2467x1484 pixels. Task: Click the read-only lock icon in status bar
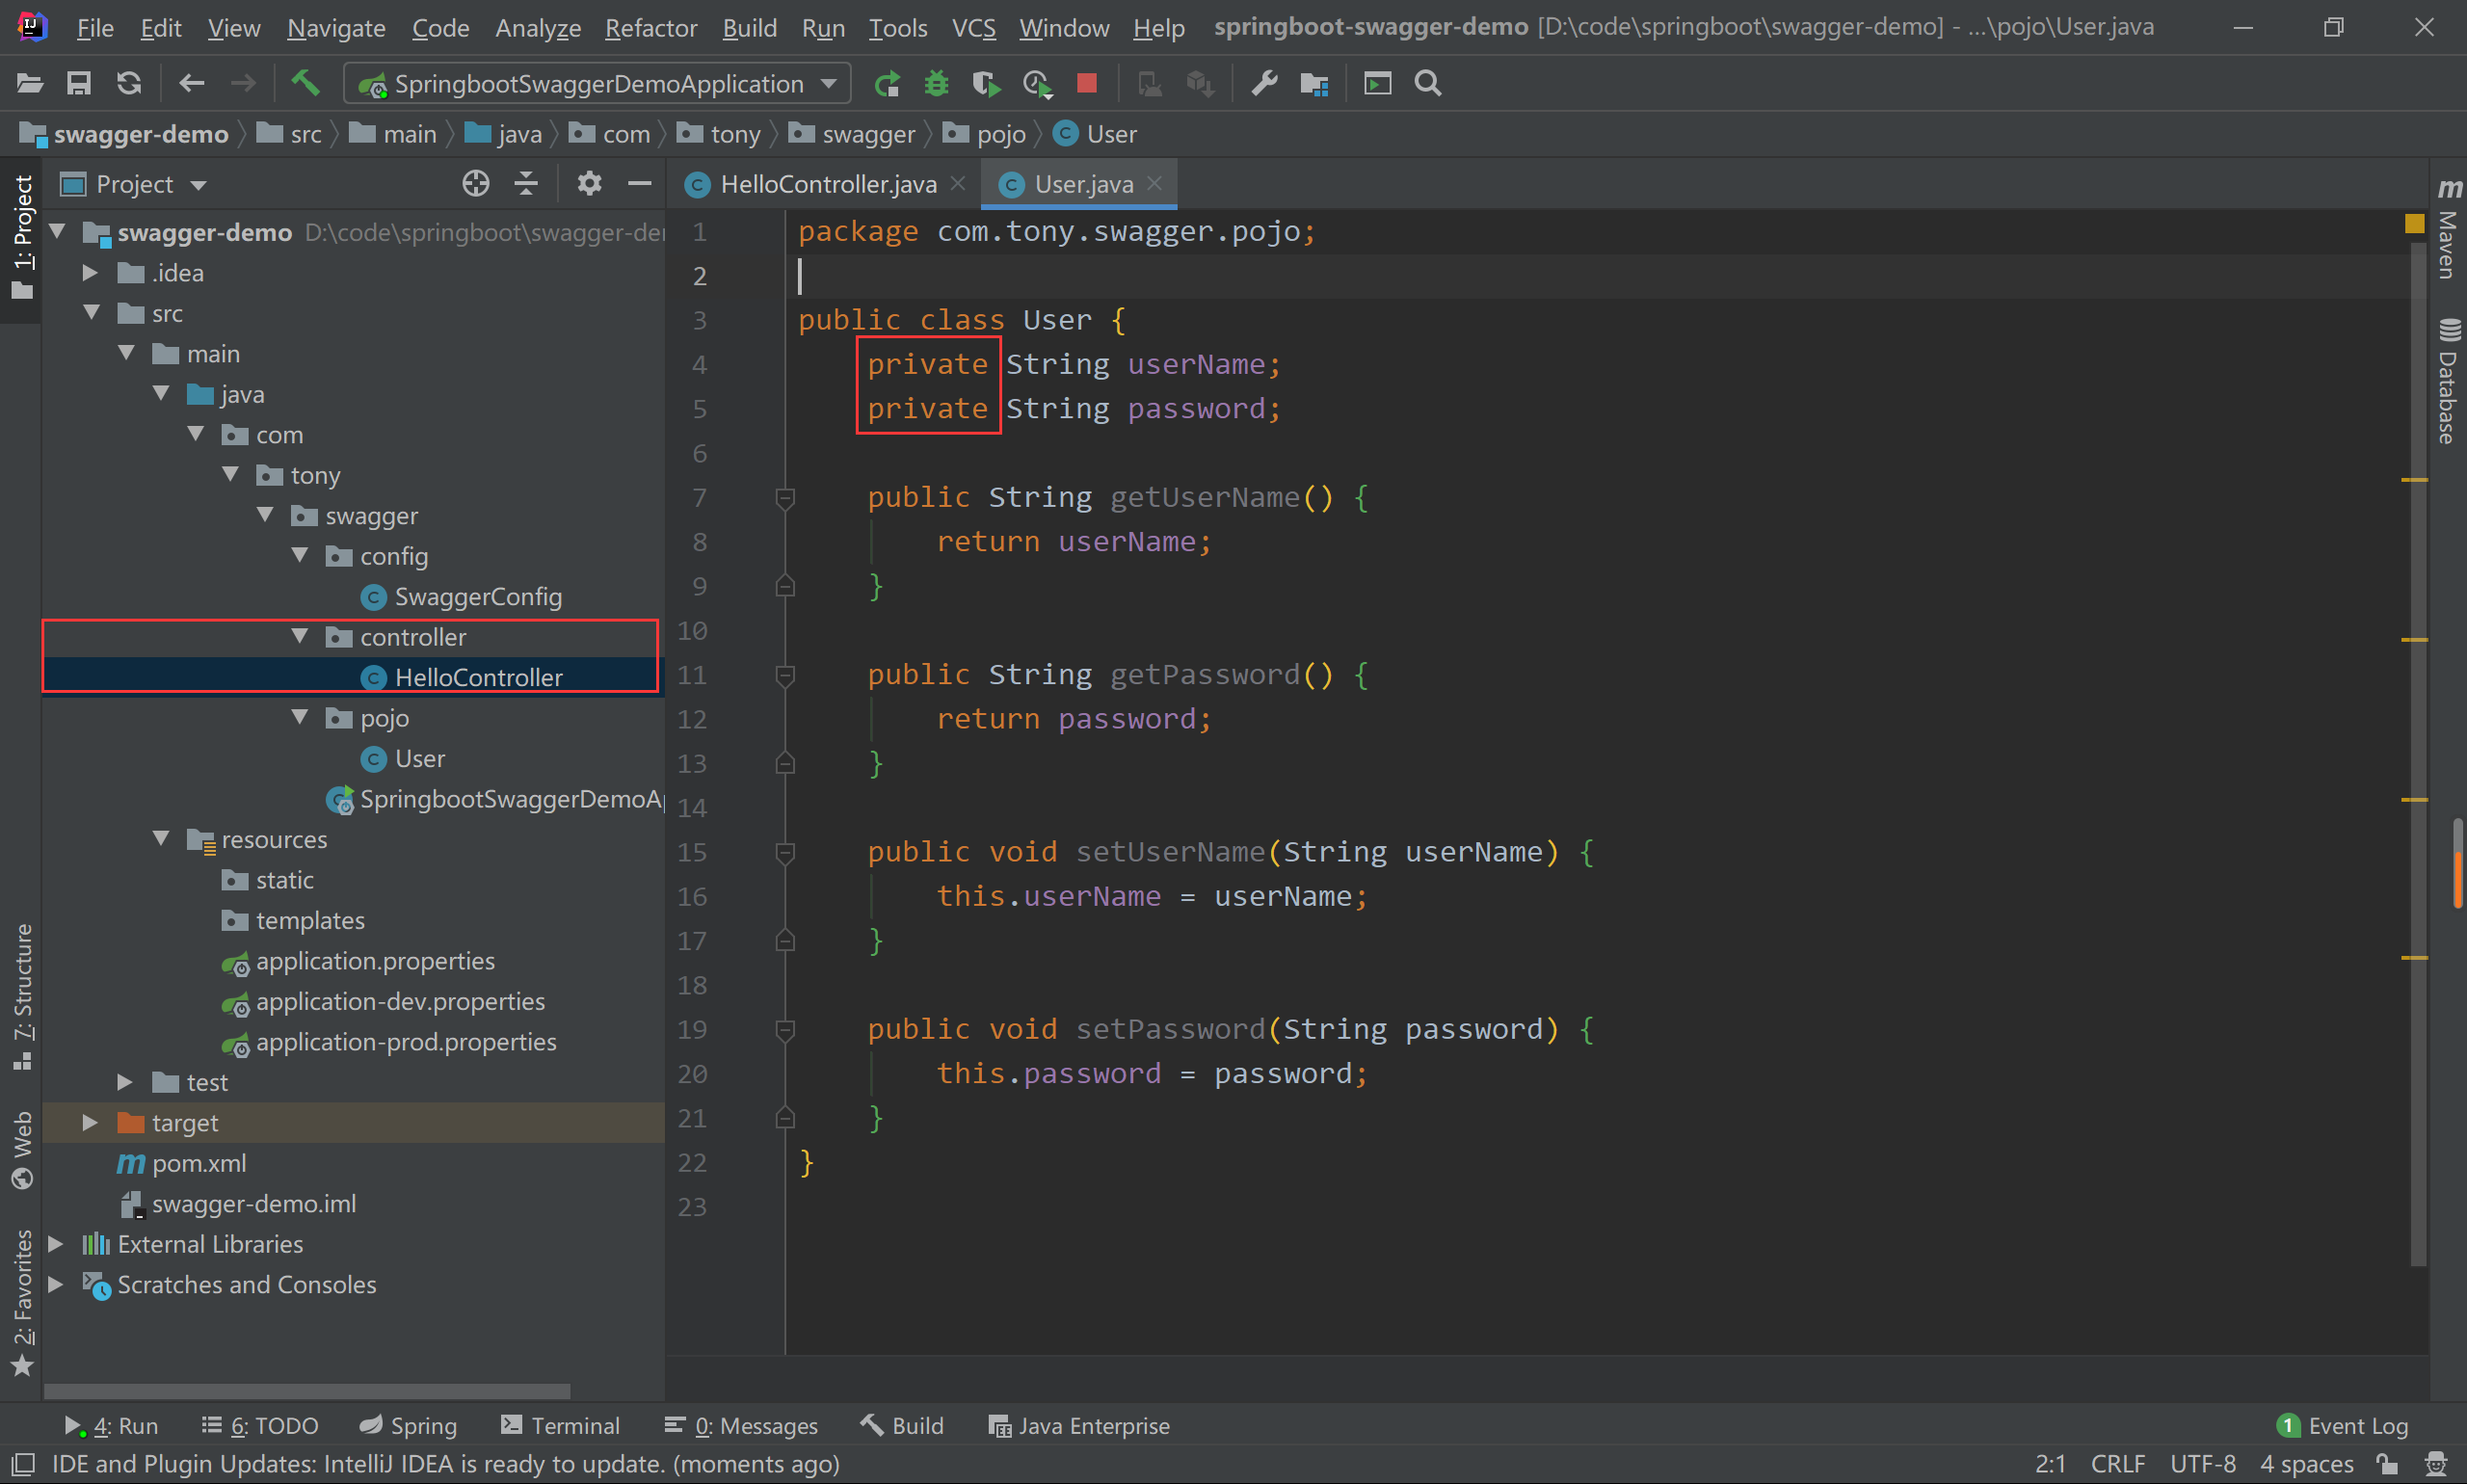point(2387,1465)
